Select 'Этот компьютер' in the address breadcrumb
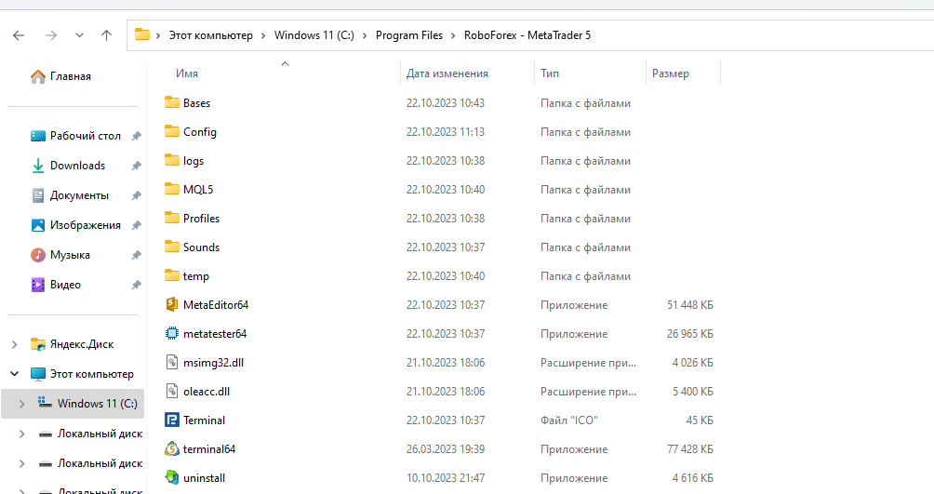The width and height of the screenshot is (934, 494). (x=211, y=35)
